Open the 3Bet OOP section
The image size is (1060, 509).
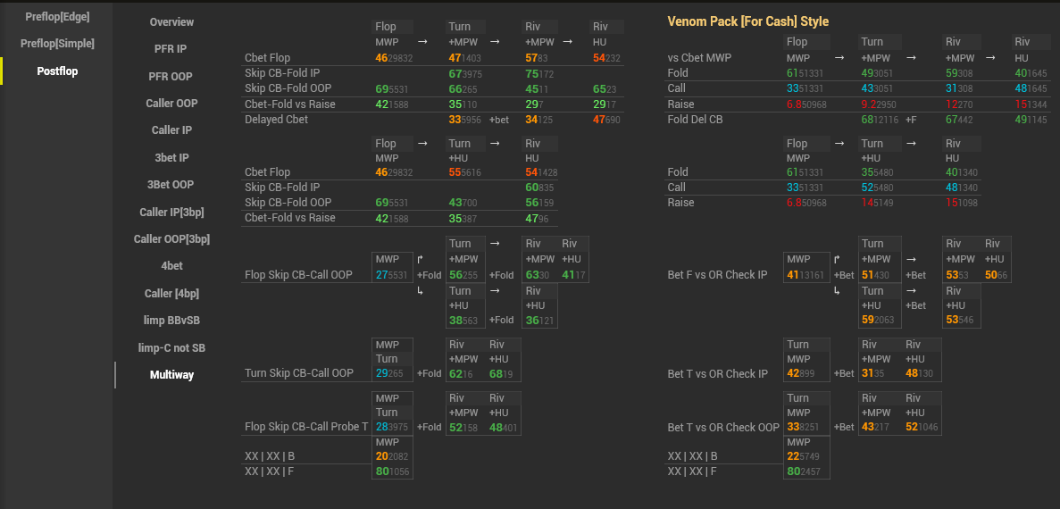pyautogui.click(x=171, y=184)
